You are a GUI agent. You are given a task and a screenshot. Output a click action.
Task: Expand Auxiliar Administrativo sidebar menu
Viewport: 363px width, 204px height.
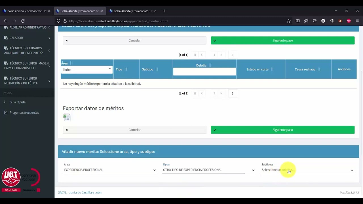pyautogui.click(x=27, y=27)
